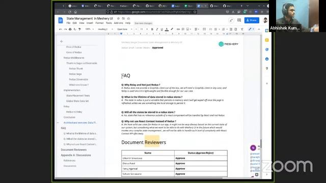This screenshot has width=326, height=183.
Task: Open Global State Data Set outline entry
Action: (77, 101)
